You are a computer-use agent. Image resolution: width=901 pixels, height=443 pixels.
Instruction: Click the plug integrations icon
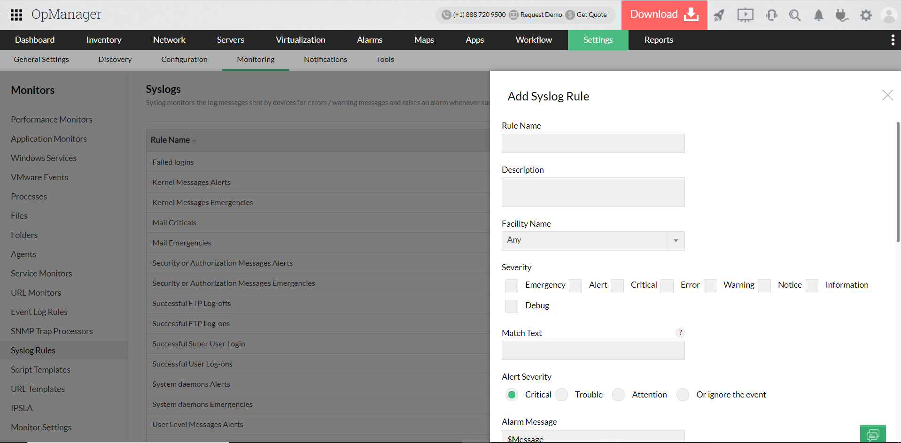coord(842,15)
